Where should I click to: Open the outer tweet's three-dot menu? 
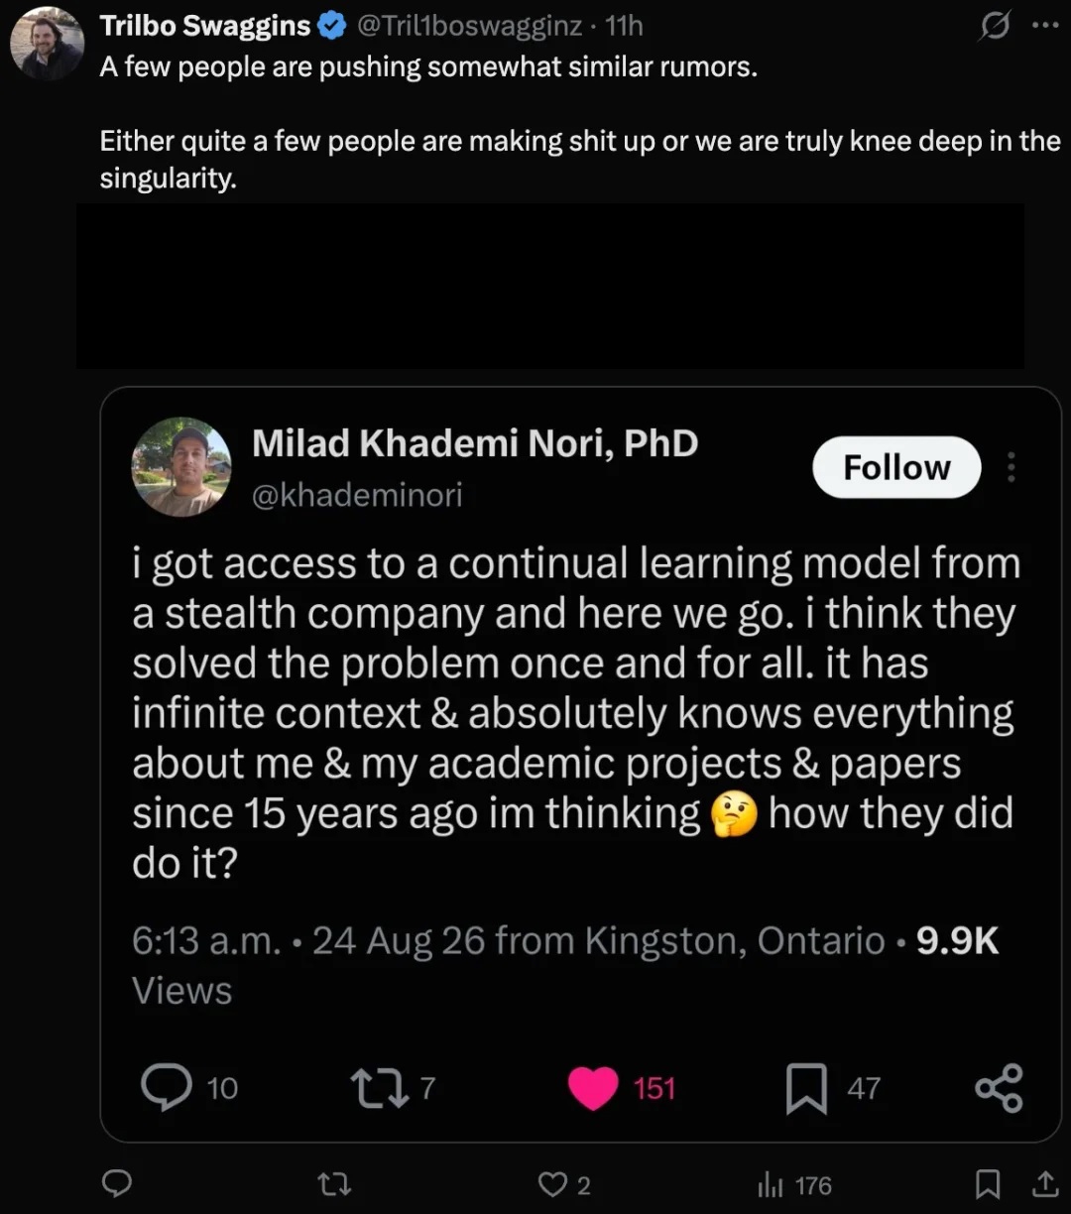pos(1045,26)
